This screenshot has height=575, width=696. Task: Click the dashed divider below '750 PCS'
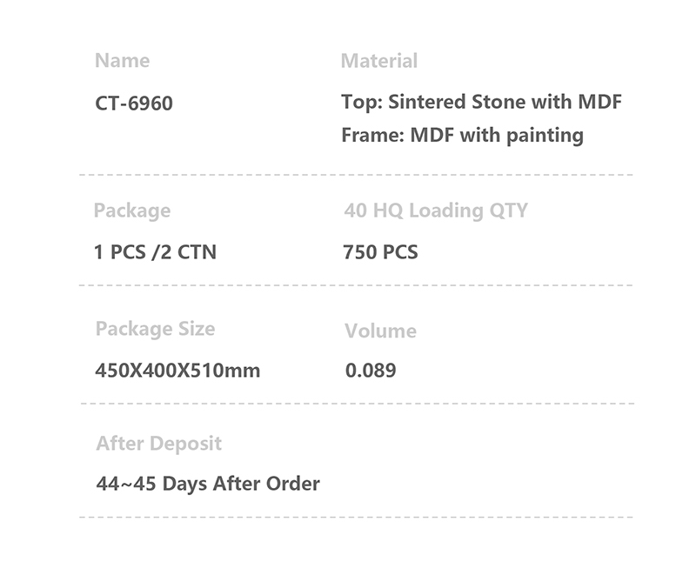point(356,285)
